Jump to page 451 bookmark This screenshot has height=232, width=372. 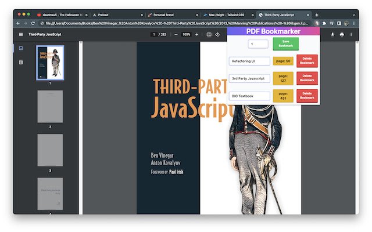(x=283, y=96)
